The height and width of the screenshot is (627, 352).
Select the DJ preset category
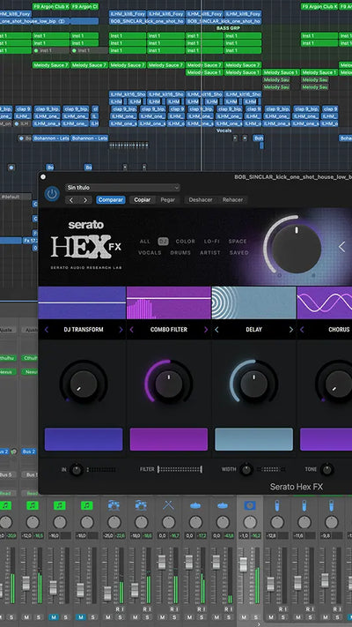163,242
